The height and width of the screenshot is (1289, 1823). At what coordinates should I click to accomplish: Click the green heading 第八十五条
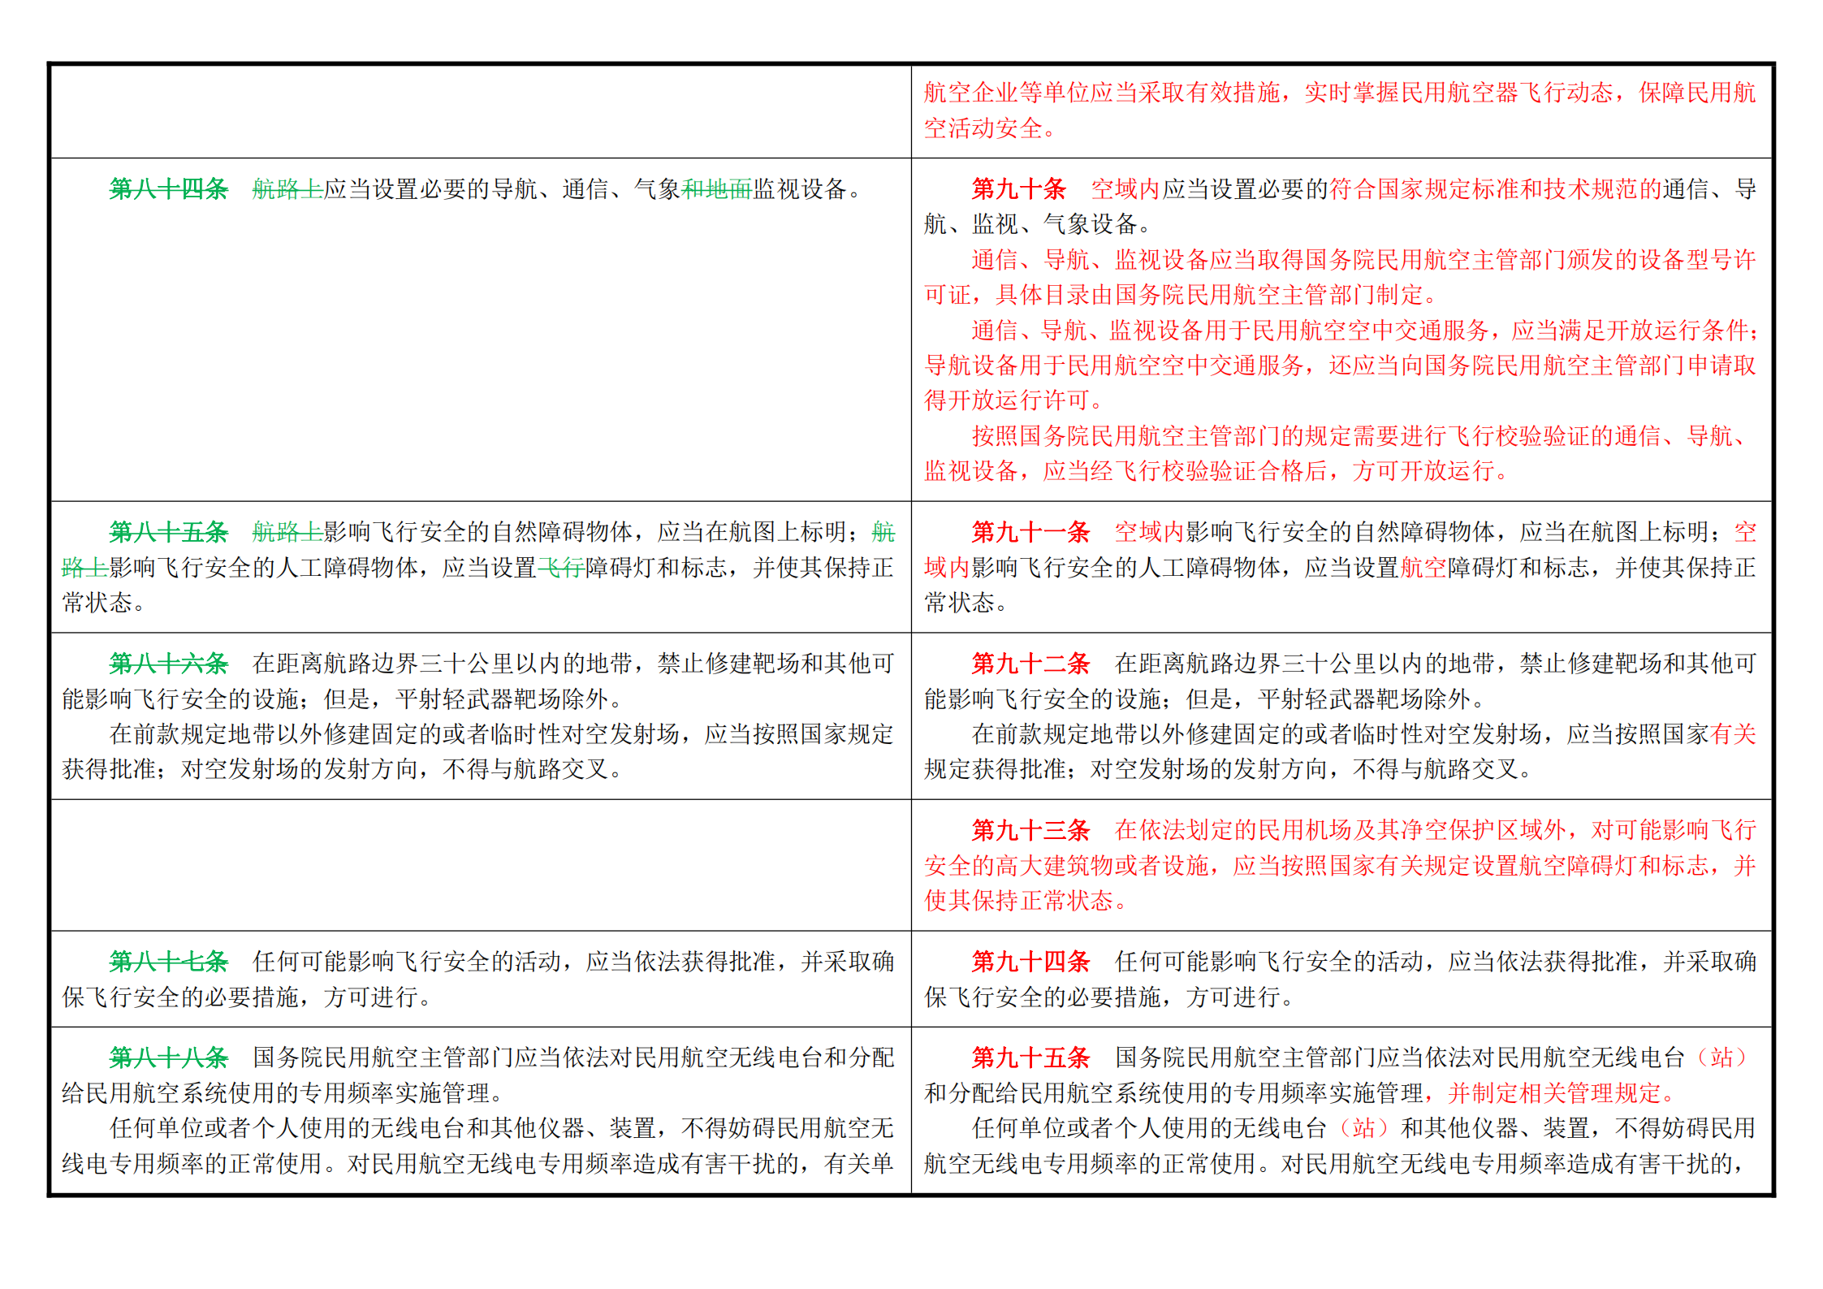tap(168, 532)
